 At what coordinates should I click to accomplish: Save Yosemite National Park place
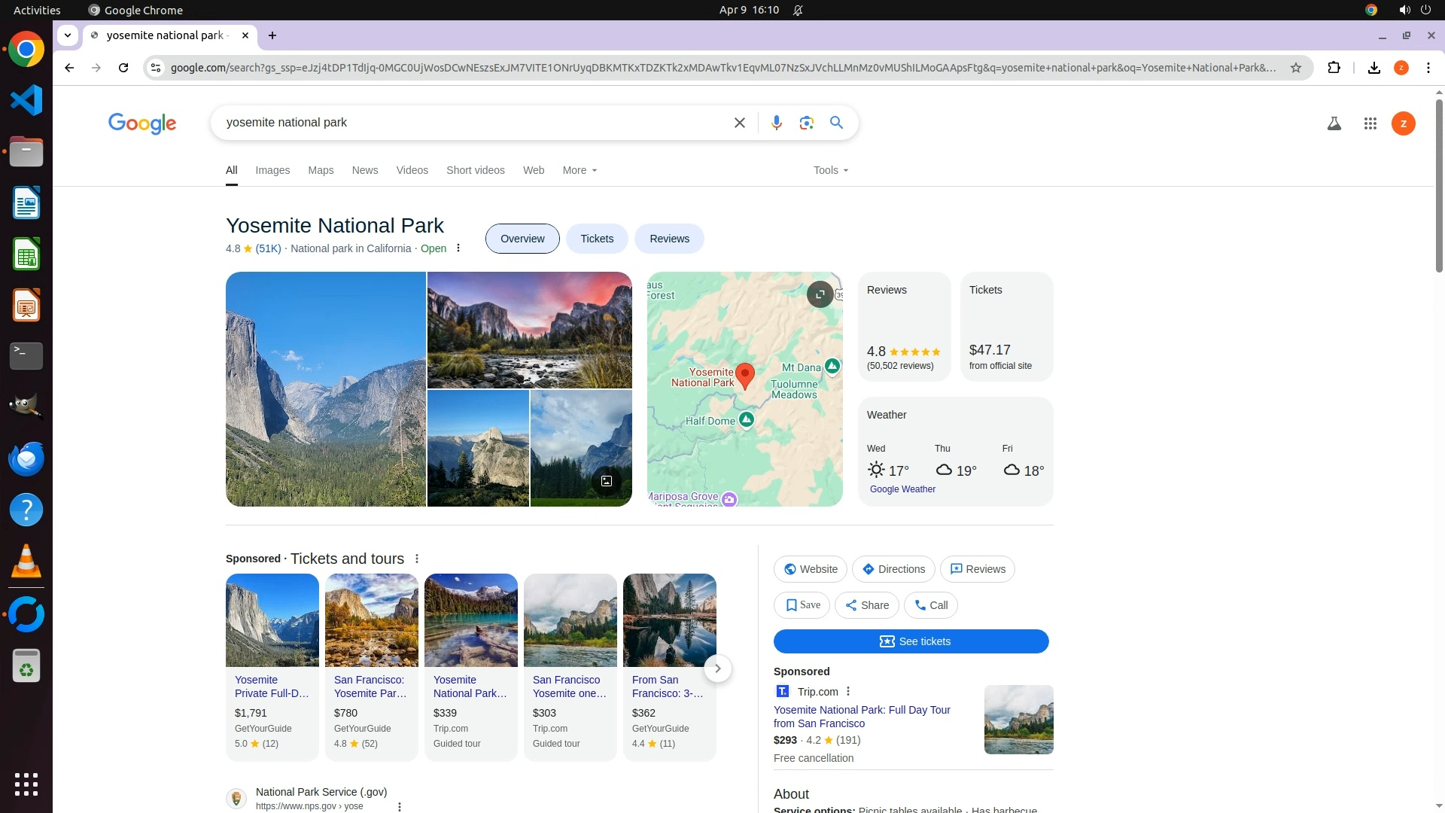tap(802, 605)
